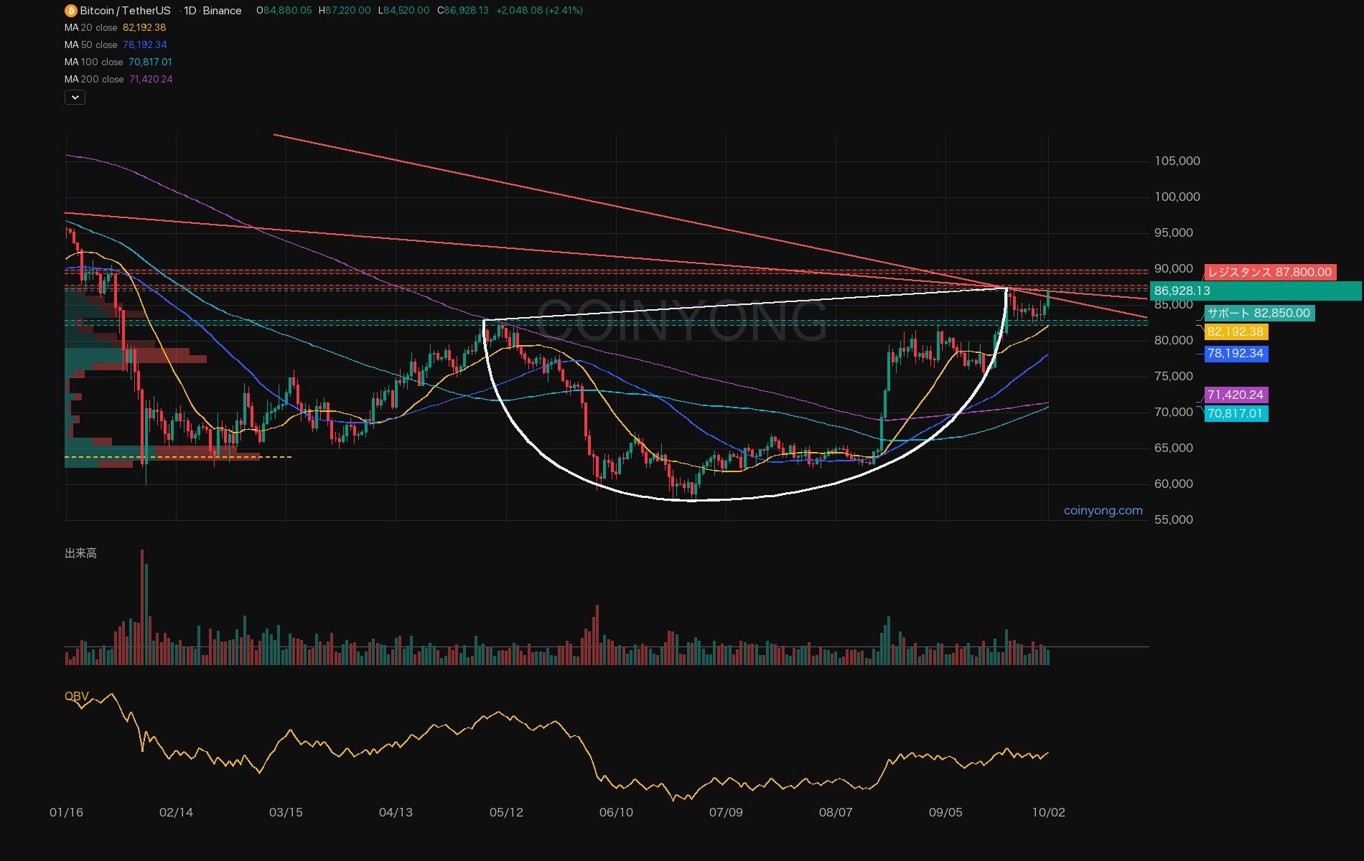Select the 出来高 volume pane label
The width and height of the screenshot is (1364, 861).
tap(81, 553)
